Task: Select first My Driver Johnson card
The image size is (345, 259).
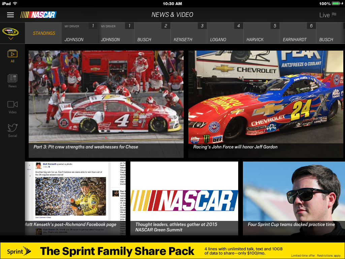Action: (x=80, y=33)
